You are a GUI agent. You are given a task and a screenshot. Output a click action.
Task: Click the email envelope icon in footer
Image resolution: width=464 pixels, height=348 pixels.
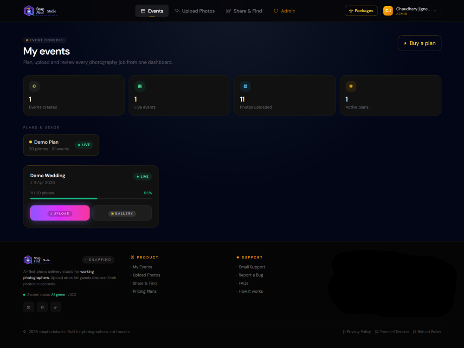coord(29,307)
